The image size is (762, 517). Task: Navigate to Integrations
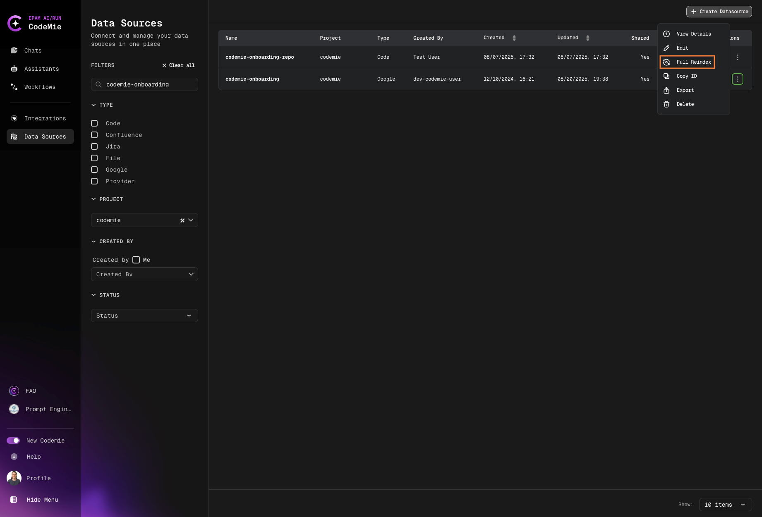click(45, 118)
